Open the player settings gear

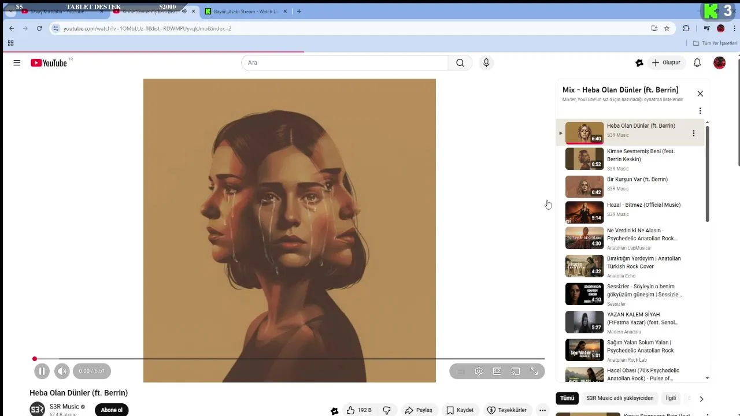(x=479, y=371)
